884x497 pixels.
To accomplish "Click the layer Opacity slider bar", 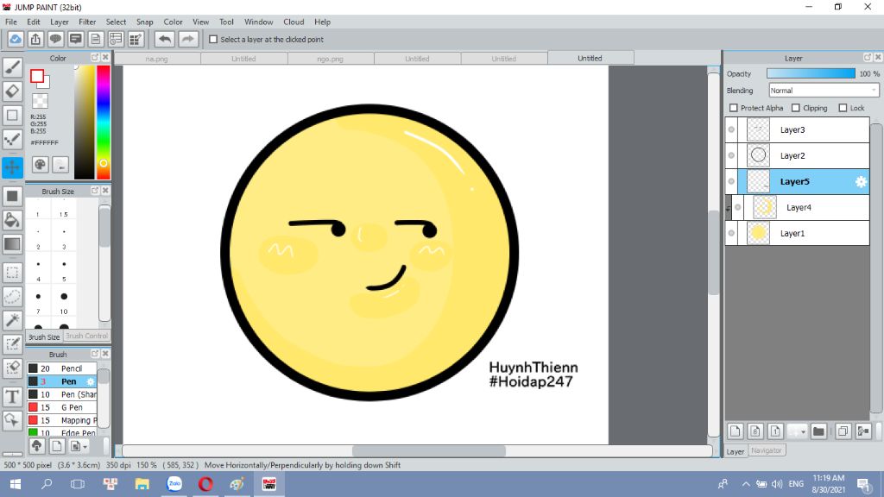I will 811,74.
